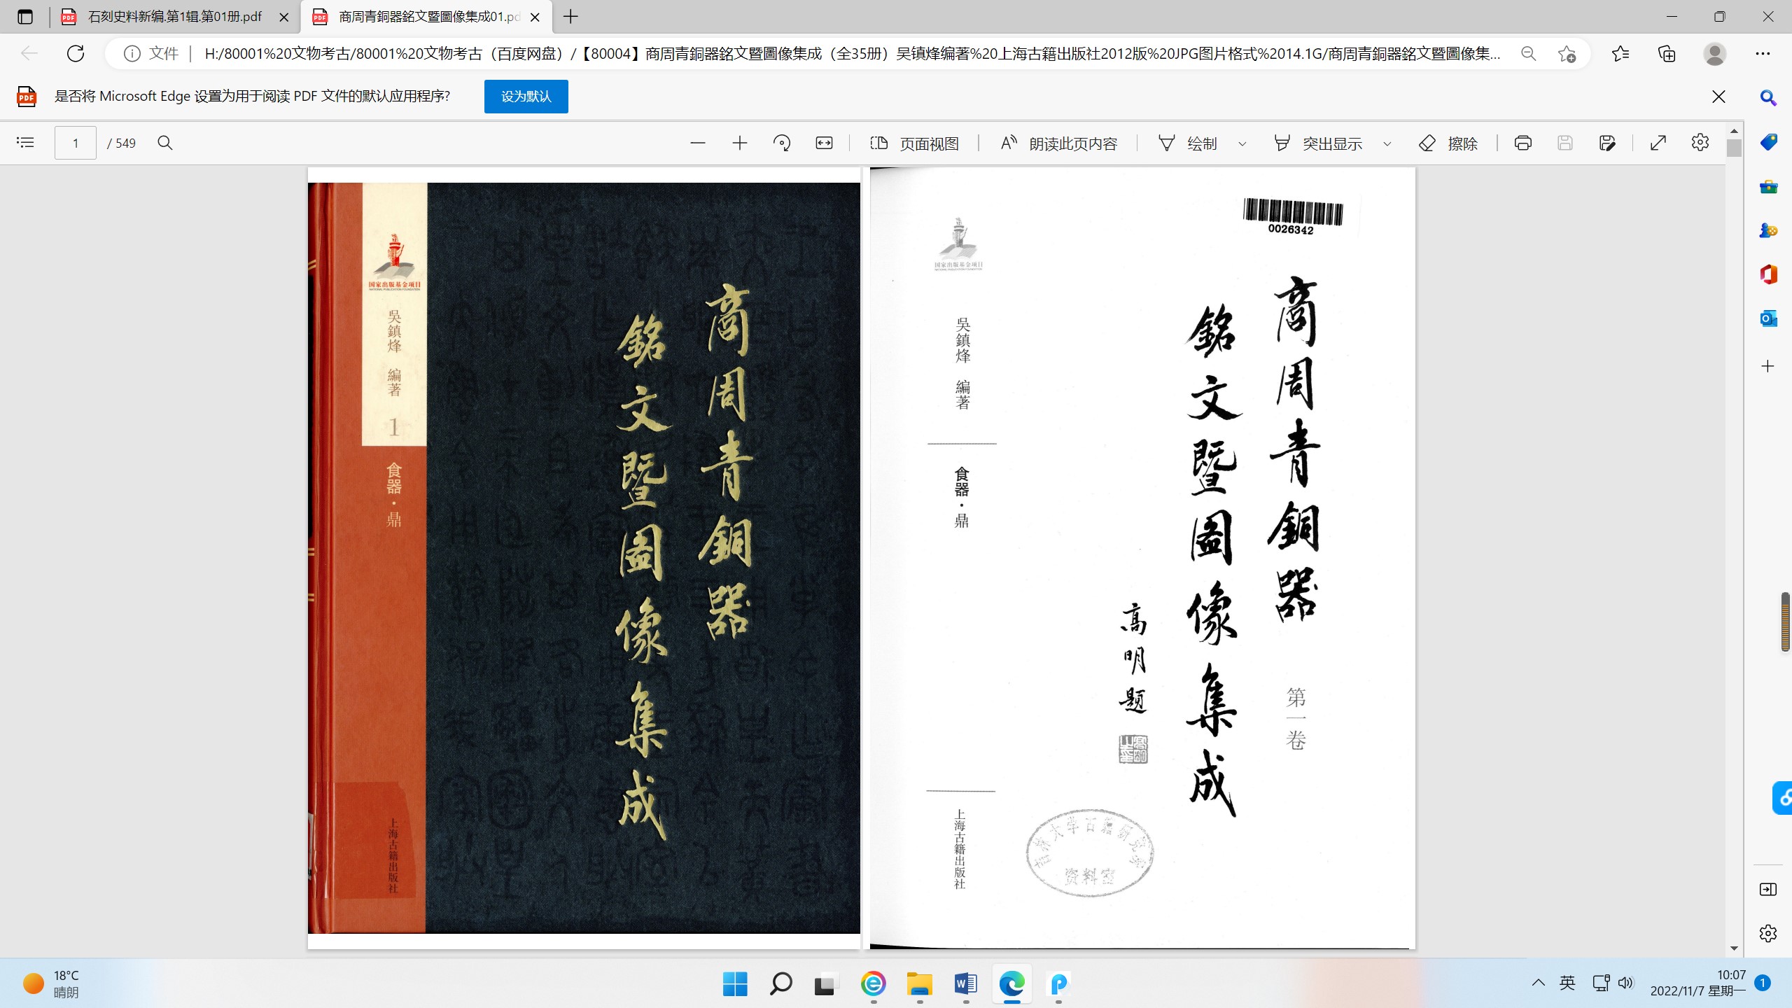Toggle the Erase (擦除) tool
Screen dimensions: 1792x1008
1448,143
